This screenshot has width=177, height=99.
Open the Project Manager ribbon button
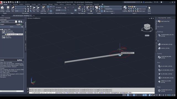pos(2,9)
